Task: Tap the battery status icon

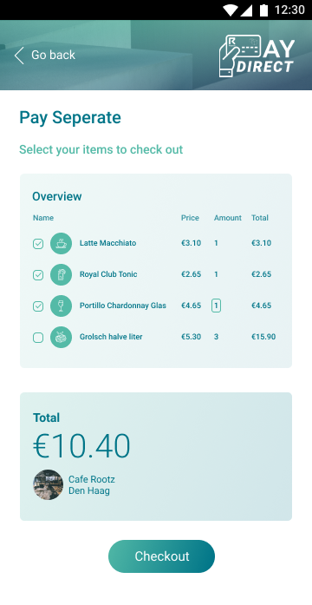Action: 263,10
